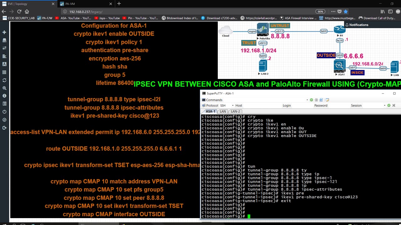Select the EVE | Topology browser tab

point(28,4)
